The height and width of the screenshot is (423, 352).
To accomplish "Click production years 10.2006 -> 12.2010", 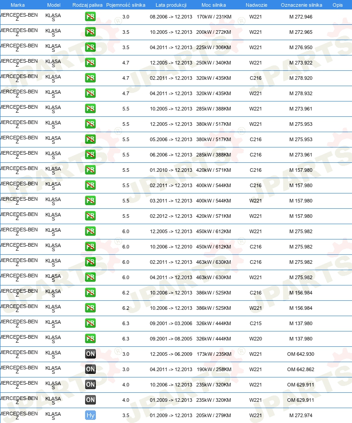I will pyautogui.click(x=171, y=247).
